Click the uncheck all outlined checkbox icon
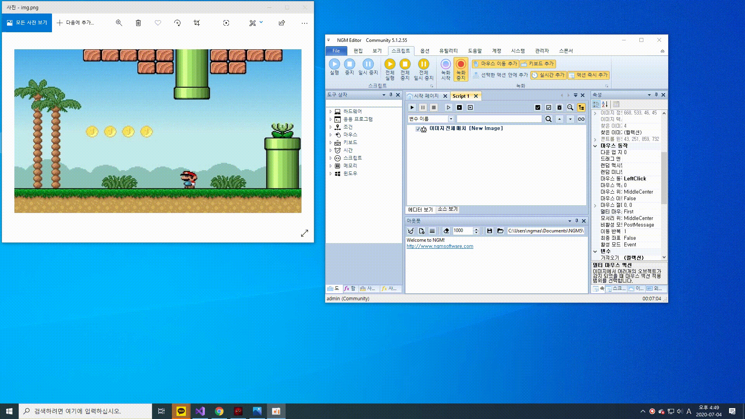 548,107
